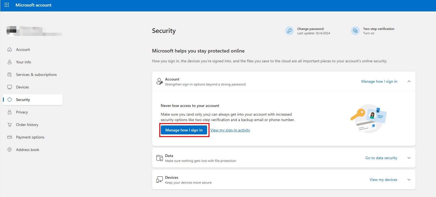Click the blue Manage how I sign in button
436x197 pixels.
(x=184, y=130)
